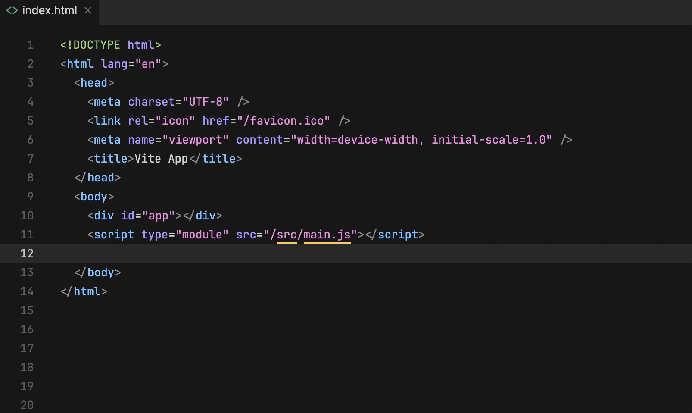Click the "width=device-width" text in the content value
Viewport: 692px width, 413px height.
(x=358, y=140)
